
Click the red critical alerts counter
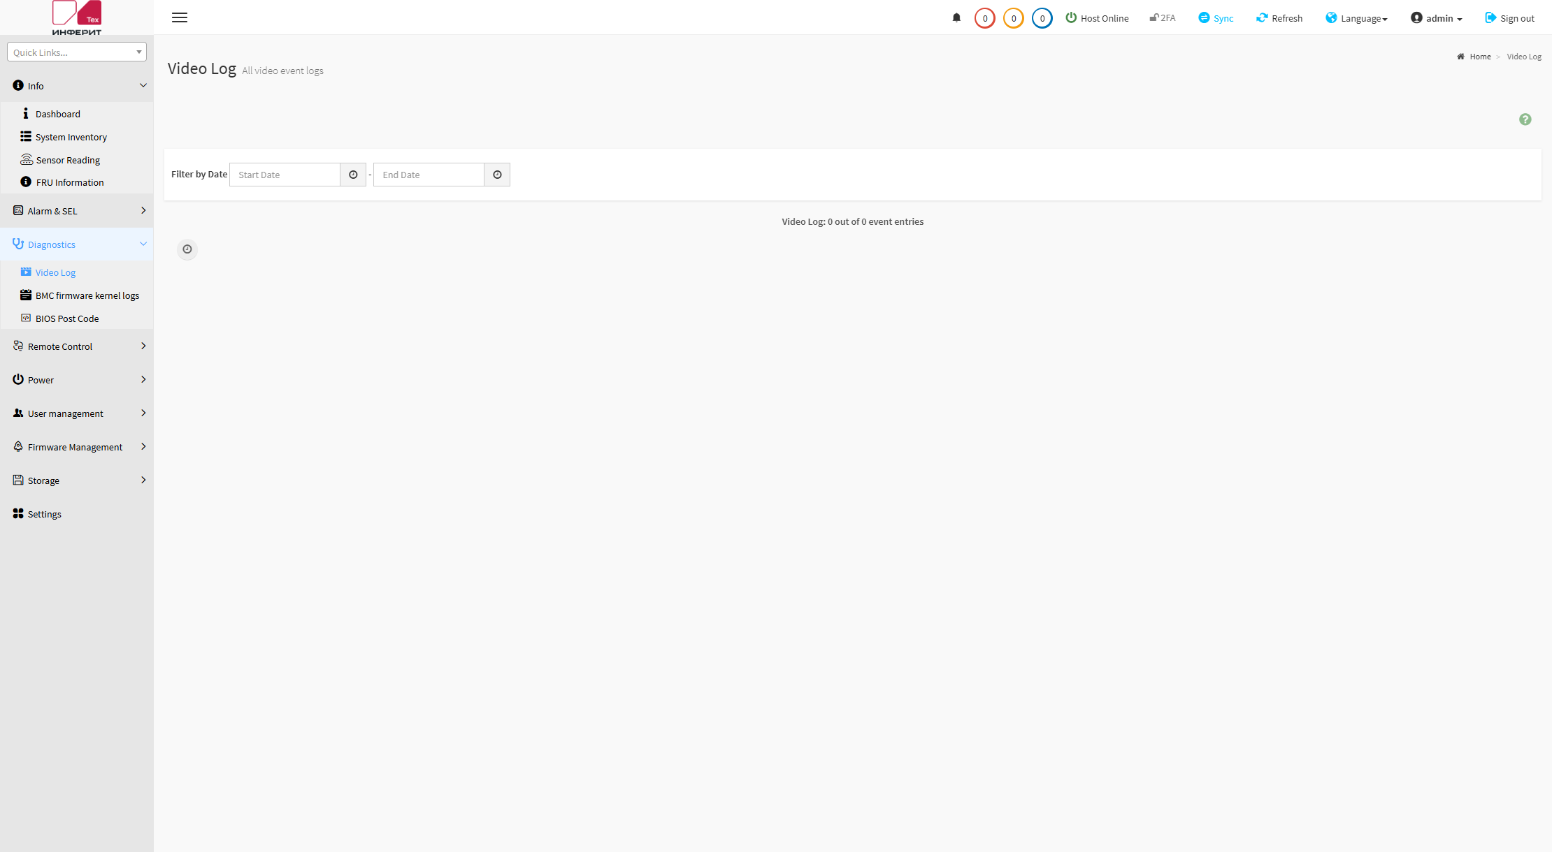click(x=984, y=18)
